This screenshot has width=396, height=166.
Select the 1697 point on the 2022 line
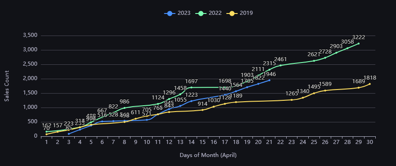(191, 87)
